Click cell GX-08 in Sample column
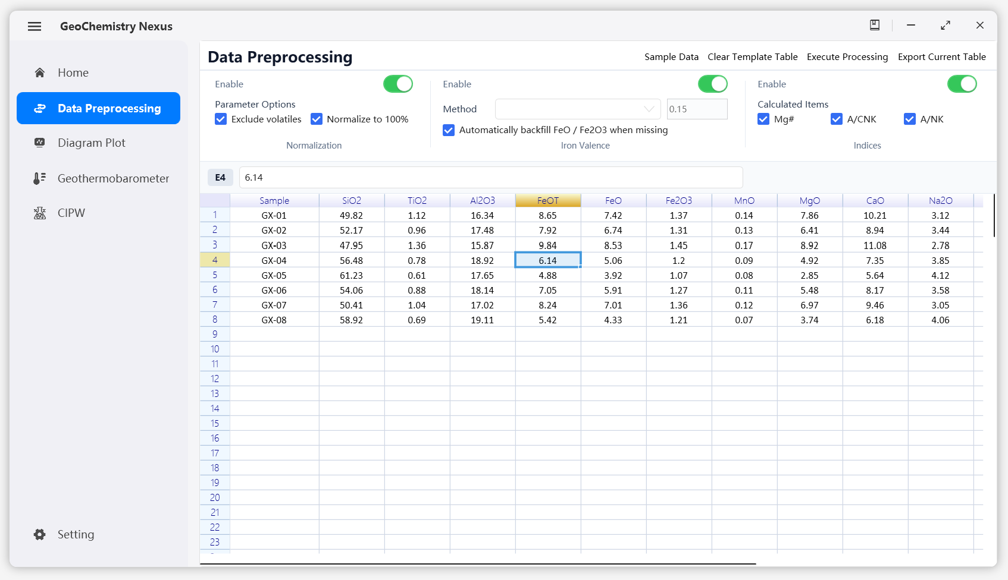The height and width of the screenshot is (580, 1008). point(274,320)
